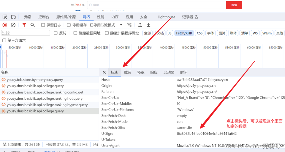Click icon of college.ranking.config.get request
285x152 pixels.
tap(4, 92)
